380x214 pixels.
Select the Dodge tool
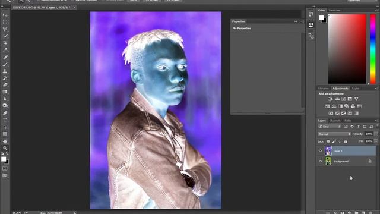point(5,105)
